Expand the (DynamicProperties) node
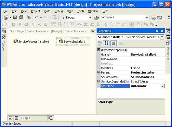The height and width of the screenshot is (127, 172). pos(99,50)
